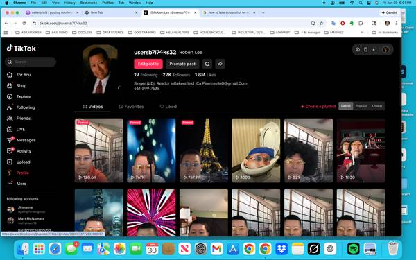Open the 22K Followers count
Viewport: 416px width, 260px height.
(x=176, y=75)
